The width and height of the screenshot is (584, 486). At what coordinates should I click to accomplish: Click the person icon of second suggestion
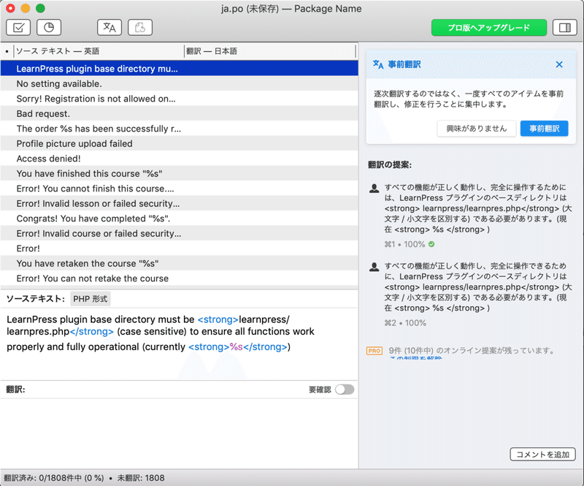[x=374, y=267]
